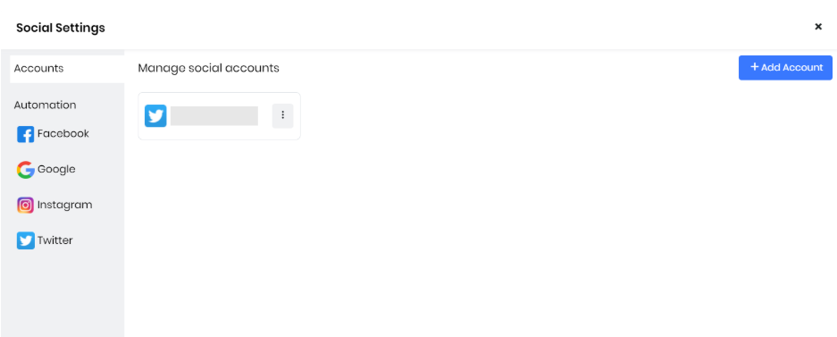
Task: Click the Social Settings title text
Action: click(61, 28)
